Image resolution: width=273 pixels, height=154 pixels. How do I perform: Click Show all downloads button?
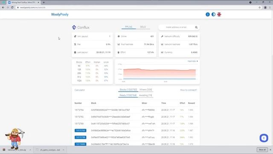click(262, 150)
